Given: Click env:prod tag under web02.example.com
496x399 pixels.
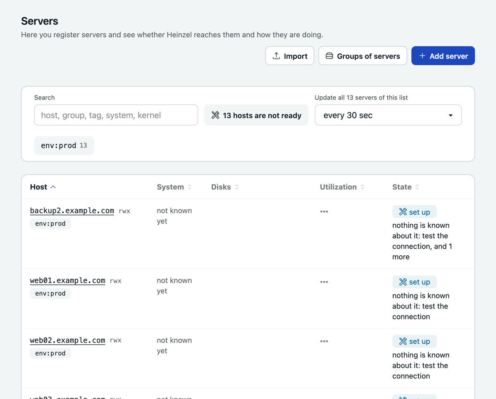Looking at the screenshot, I should click(50, 353).
